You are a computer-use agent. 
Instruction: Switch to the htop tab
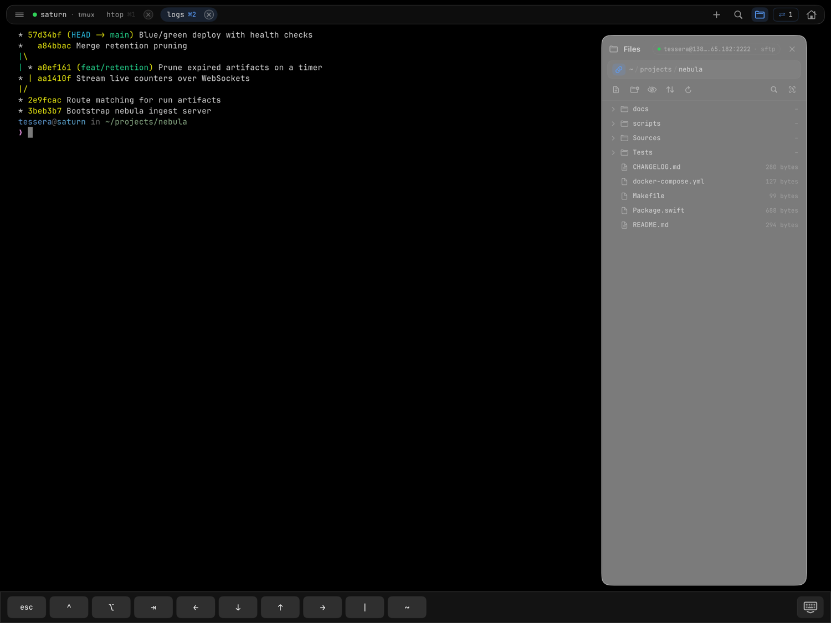(120, 15)
